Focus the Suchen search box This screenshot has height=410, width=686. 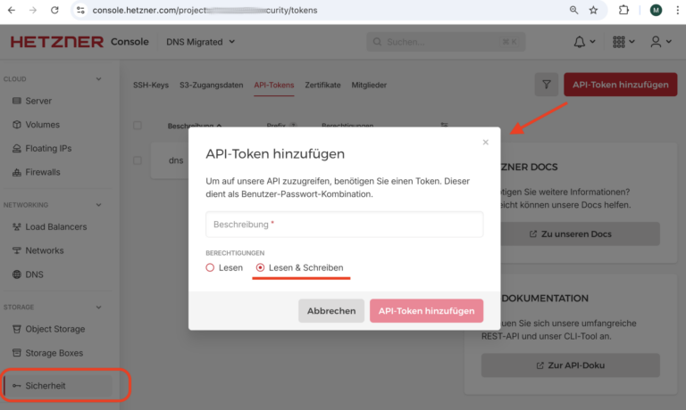tap(446, 42)
